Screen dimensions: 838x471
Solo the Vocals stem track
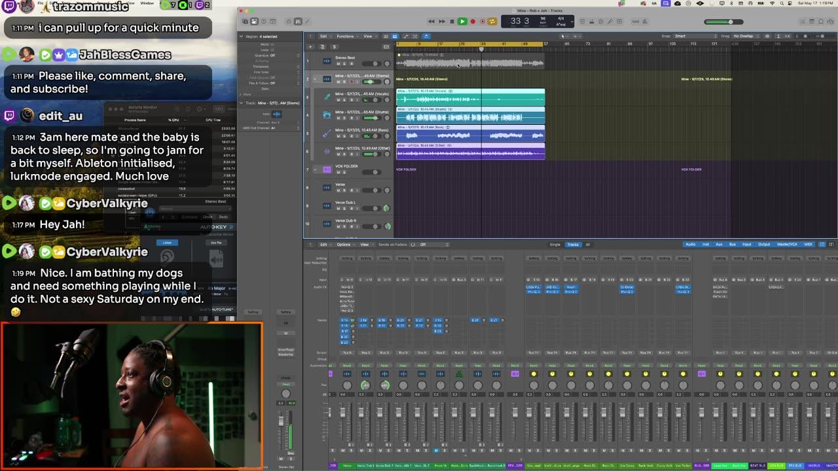click(x=344, y=100)
